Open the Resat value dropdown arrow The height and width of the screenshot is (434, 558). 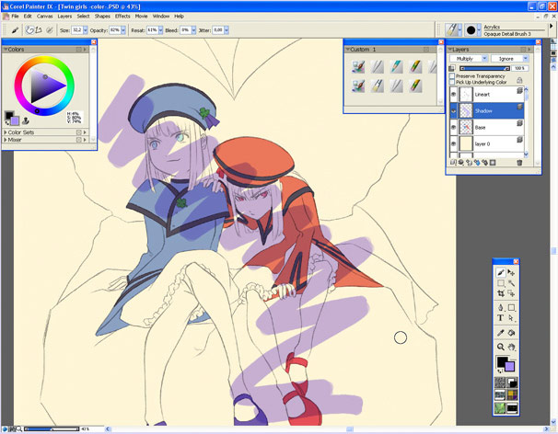160,30
